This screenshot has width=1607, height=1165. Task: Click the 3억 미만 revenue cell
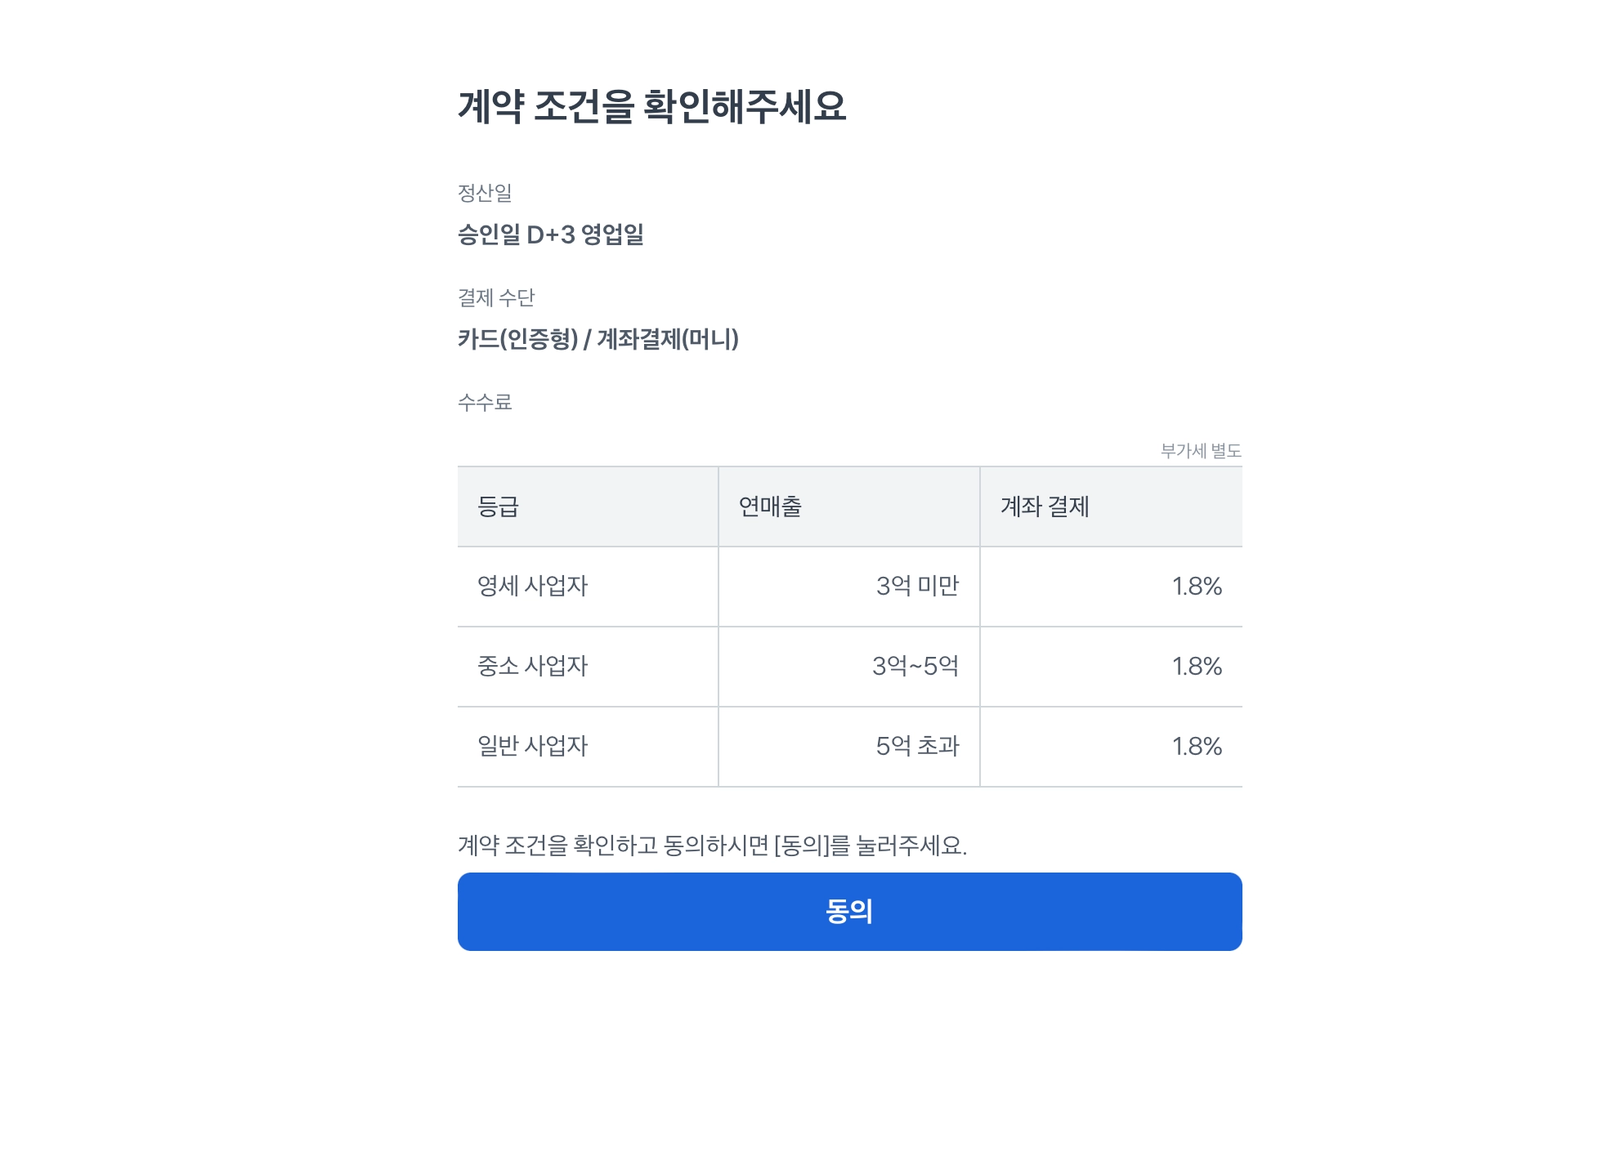coord(917,586)
